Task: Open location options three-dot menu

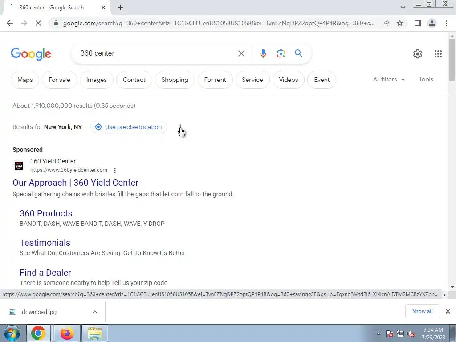Action: 180,127
